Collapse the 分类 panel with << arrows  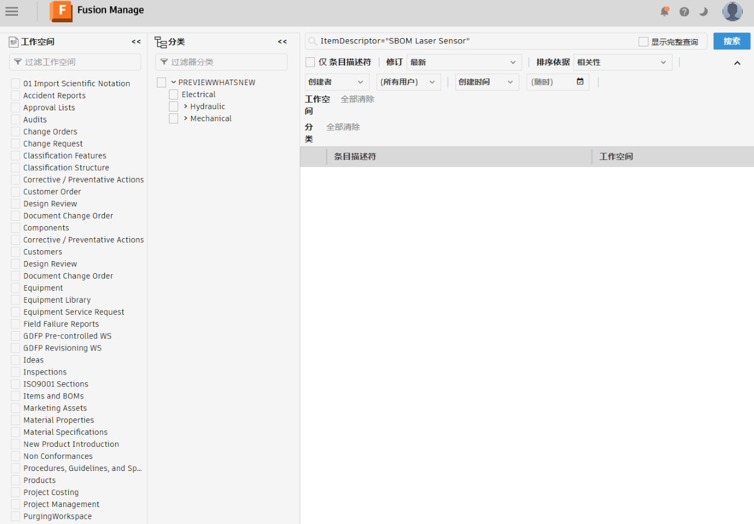point(282,42)
